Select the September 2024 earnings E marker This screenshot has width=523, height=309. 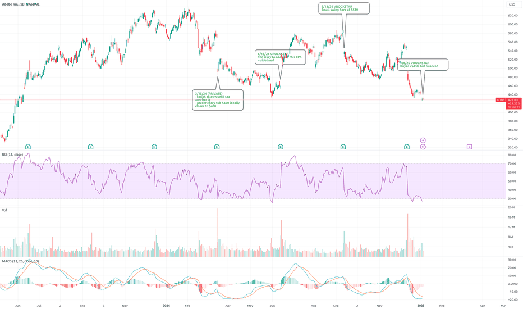point(343,147)
